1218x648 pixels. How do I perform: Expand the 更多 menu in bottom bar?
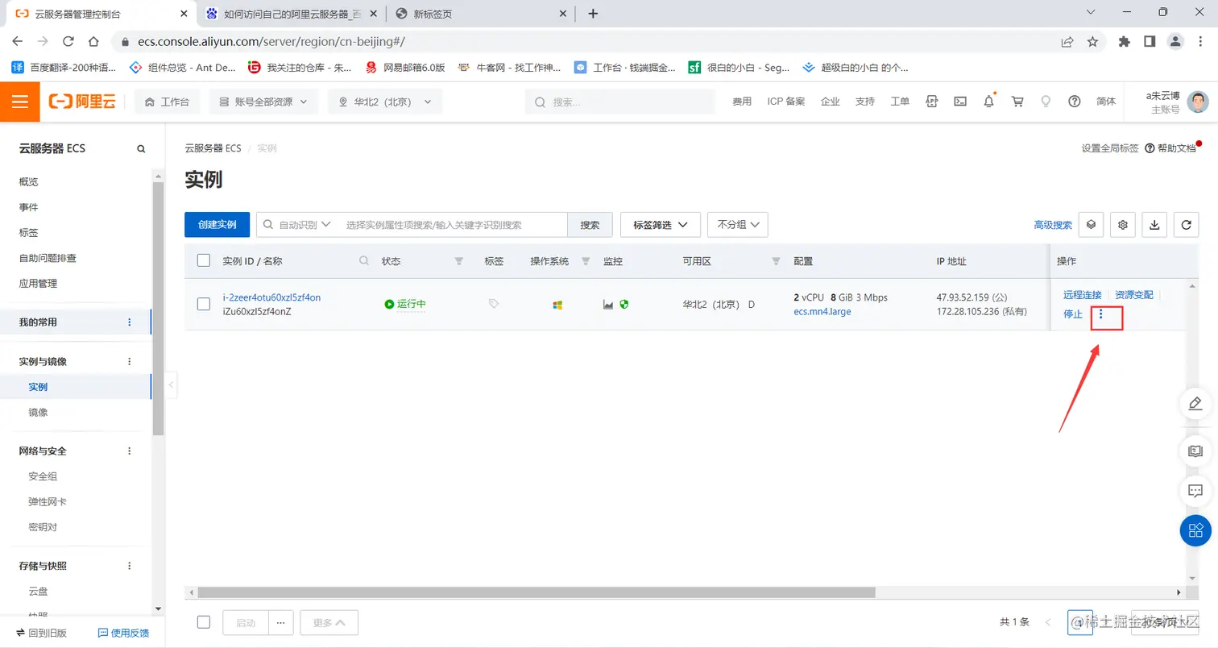(329, 622)
